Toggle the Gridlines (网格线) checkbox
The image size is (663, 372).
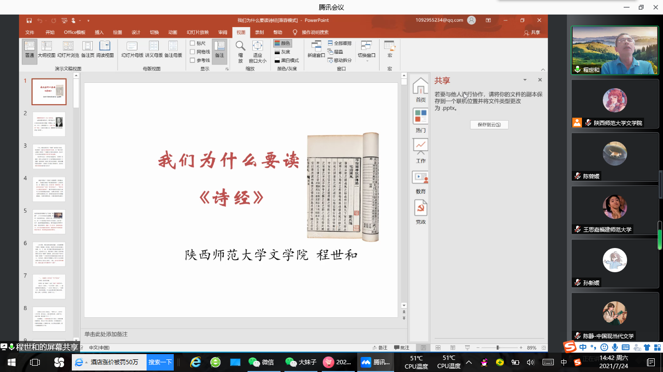point(193,52)
